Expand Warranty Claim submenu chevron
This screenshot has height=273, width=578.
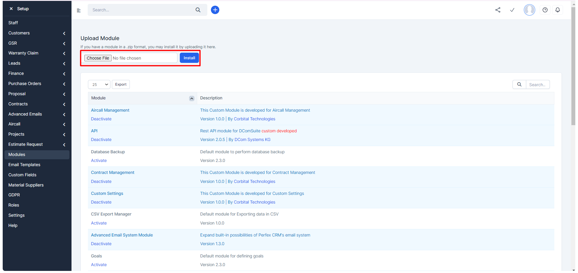[x=64, y=53]
